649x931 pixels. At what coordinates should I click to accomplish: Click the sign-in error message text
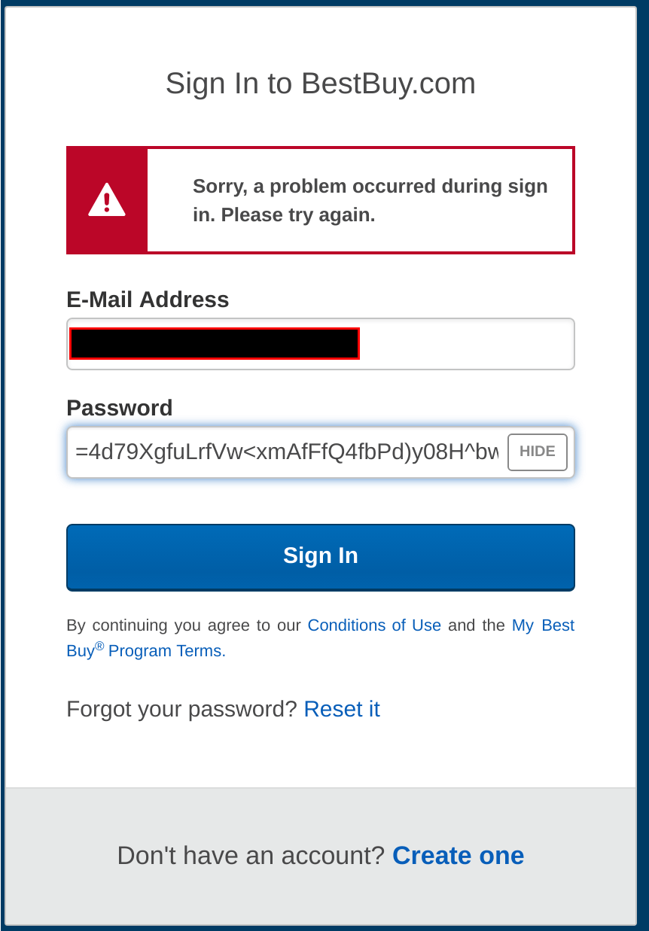(x=370, y=200)
